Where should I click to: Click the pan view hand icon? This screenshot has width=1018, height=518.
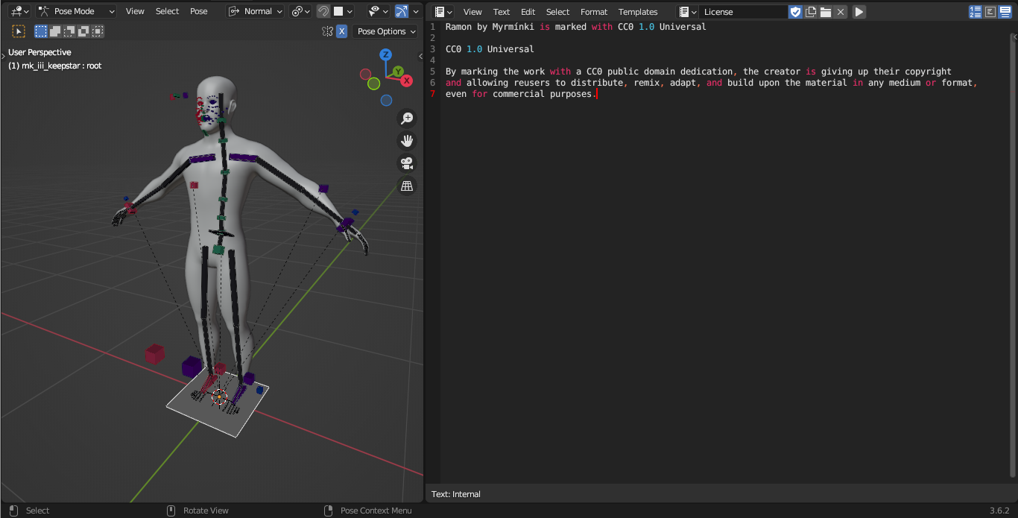[407, 141]
